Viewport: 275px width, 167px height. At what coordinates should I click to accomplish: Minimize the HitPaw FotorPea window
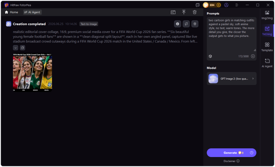[x=247, y=5]
